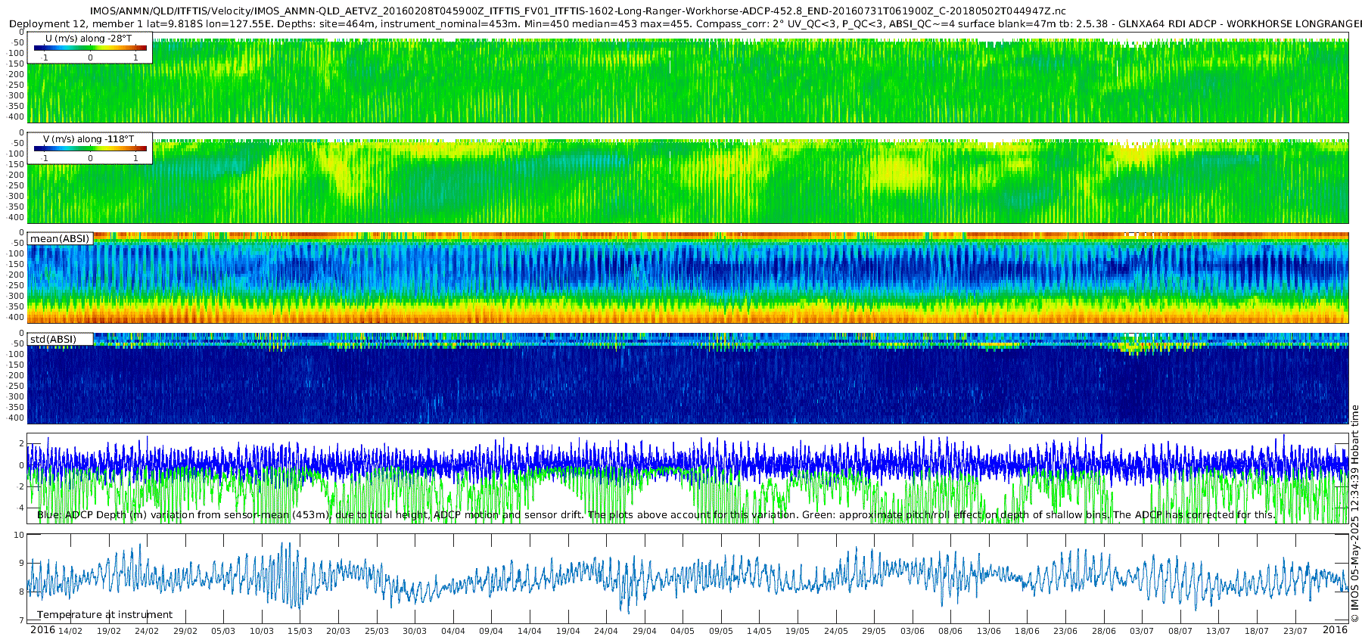
Task: Click the 18/06 date tick label
Action: [x=1028, y=631]
